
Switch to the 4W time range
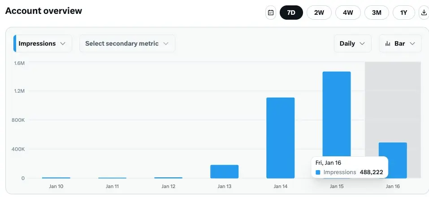click(x=348, y=13)
